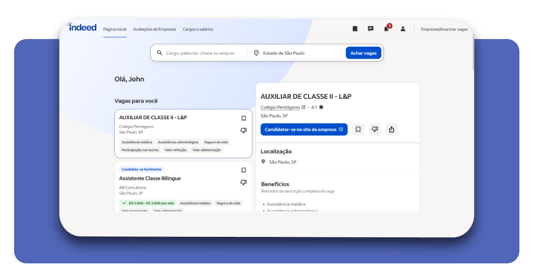Open Empresas/Anunciar vagas link
This screenshot has width=534, height=279.
click(x=444, y=29)
